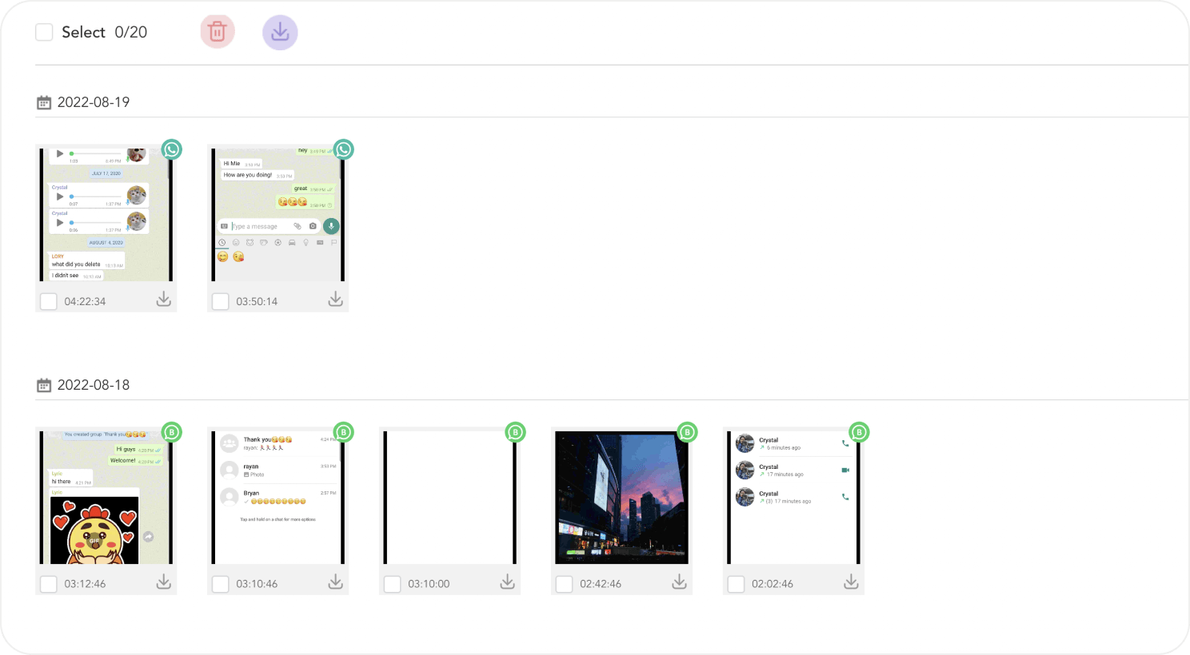Click the 04:22:34 timestamp label

pos(85,301)
